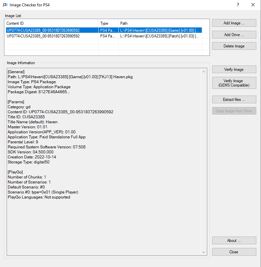The image size is (261, 267).
Task: Click Application Type: Paid Standalone Full App
Action: pyautogui.click(x=46, y=137)
